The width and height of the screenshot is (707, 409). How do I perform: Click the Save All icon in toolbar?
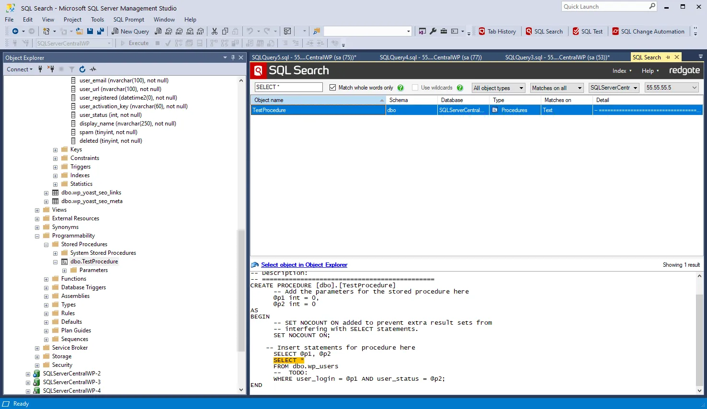(100, 31)
